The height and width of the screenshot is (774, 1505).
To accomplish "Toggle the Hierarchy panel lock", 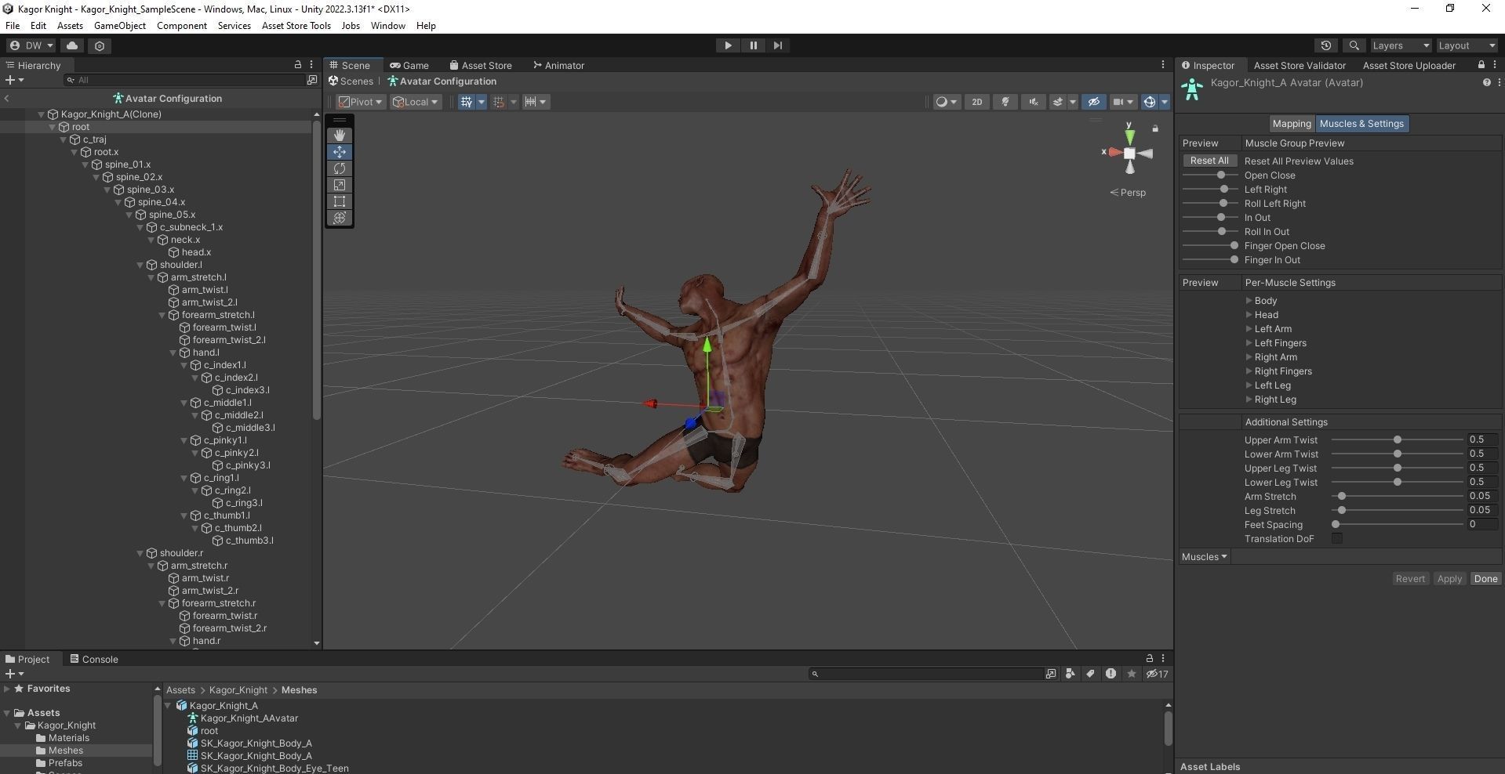I will 298,65.
